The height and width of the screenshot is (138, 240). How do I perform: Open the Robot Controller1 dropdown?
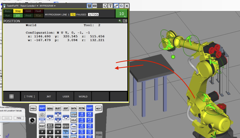pyautogui.click(x=29, y=6)
